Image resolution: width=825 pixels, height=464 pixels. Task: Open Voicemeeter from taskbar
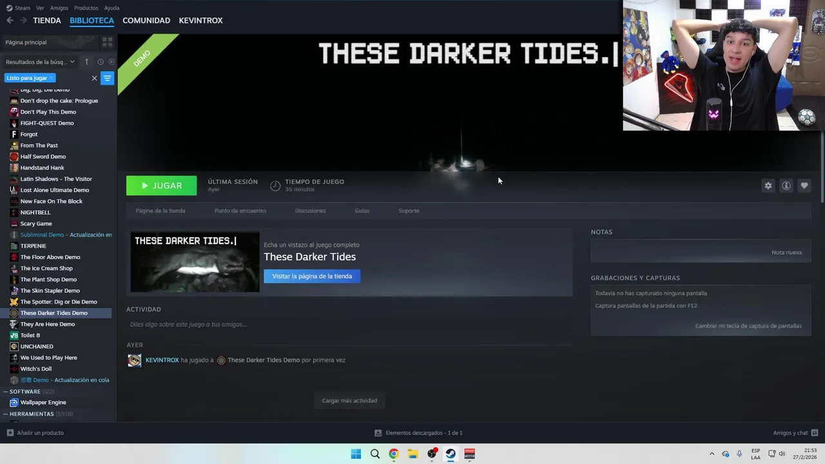[x=469, y=454]
